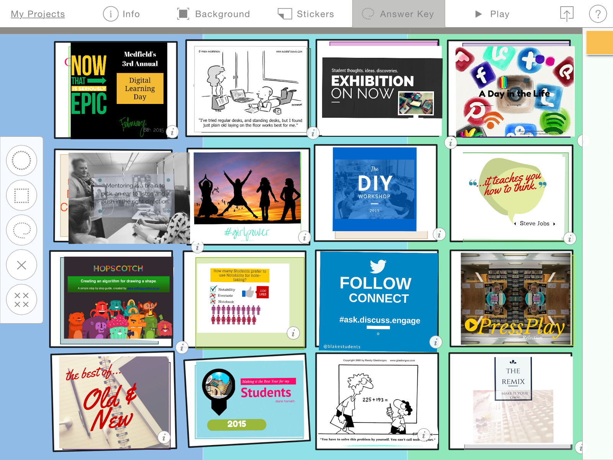Image resolution: width=613 pixels, height=460 pixels.
Task: Open the Stickers tab
Action: [306, 14]
